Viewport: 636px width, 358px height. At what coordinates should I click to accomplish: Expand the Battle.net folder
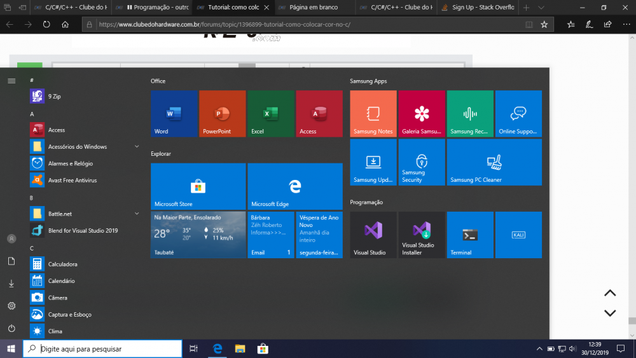point(136,214)
